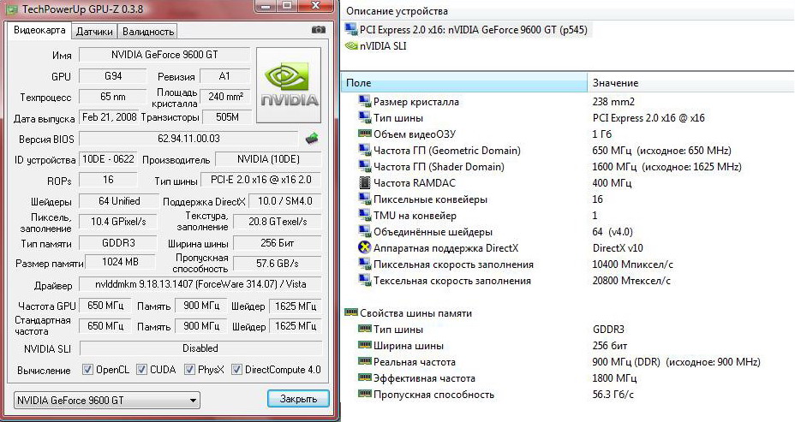Click icon beside Эффективная частота

(x=365, y=377)
